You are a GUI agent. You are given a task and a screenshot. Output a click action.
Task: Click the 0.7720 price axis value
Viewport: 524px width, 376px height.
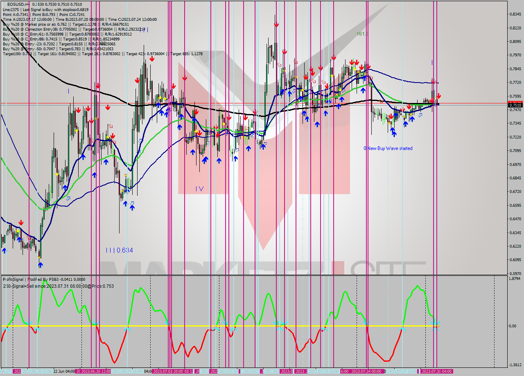[x=515, y=83]
